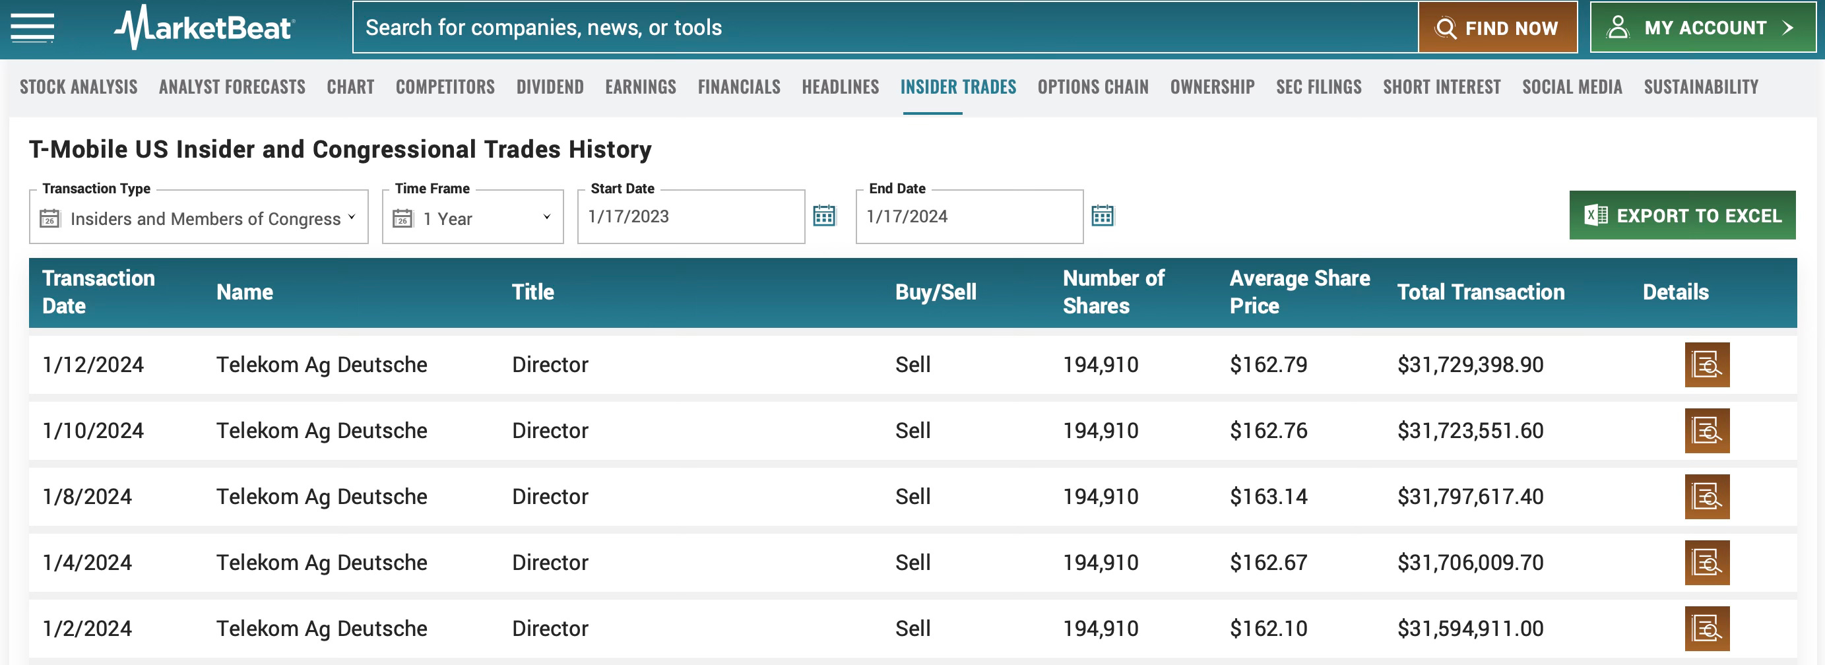This screenshot has width=1825, height=665.
Task: View details for 1/10/2024 trade
Action: coord(1707,431)
